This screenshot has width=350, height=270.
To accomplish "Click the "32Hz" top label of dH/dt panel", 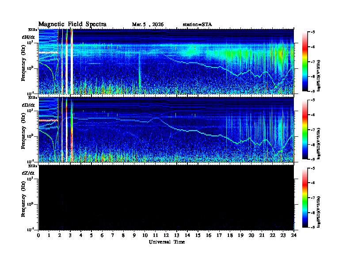I will tap(33, 30).
